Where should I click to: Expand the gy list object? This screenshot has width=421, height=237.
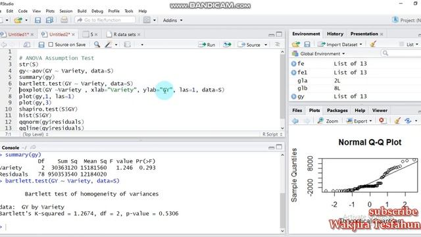pyautogui.click(x=294, y=97)
